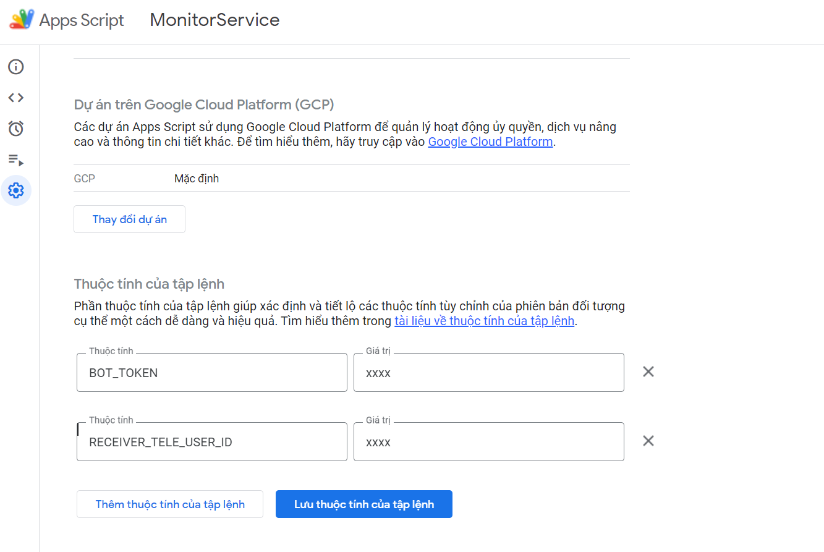This screenshot has width=824, height=552.
Task: Add property via 'Thêm thuộc tính của tập lệnh'
Action: coord(169,504)
